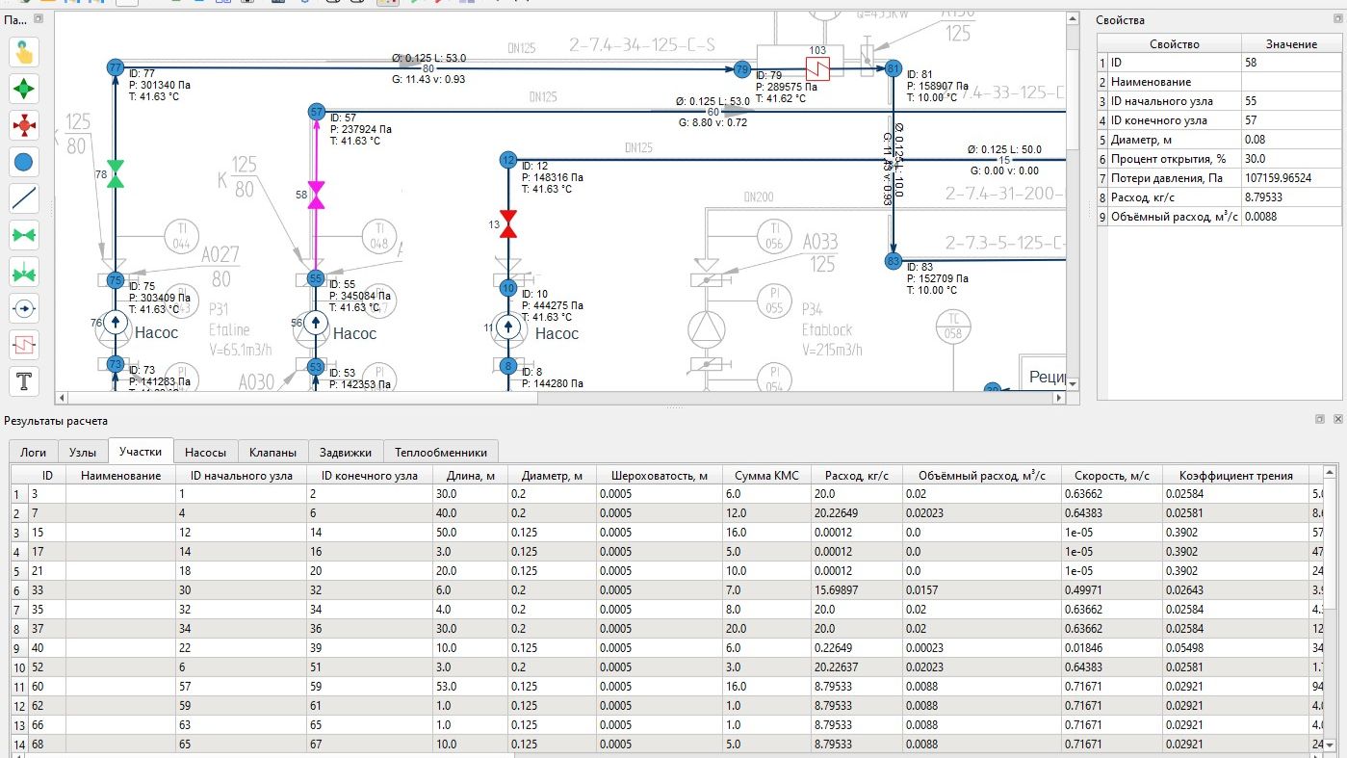Open the Клапаны tab
Screen dimensions: 1347x758
(x=272, y=452)
